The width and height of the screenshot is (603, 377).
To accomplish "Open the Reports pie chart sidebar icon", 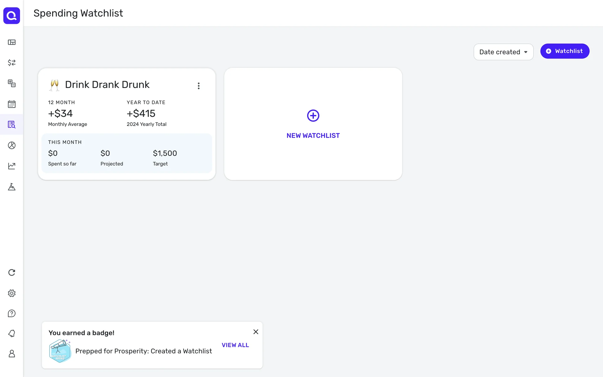I will (12, 145).
